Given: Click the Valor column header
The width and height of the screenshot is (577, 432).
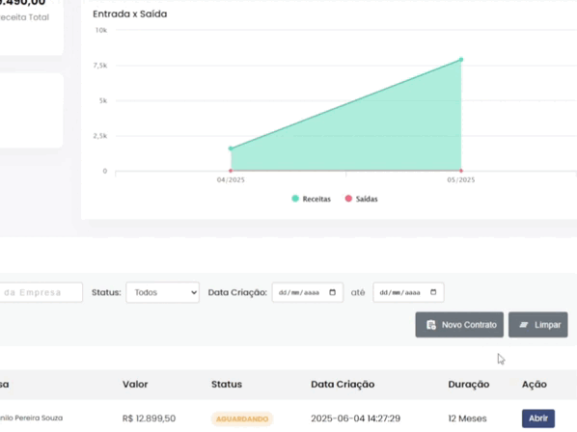Looking at the screenshot, I should click(135, 384).
